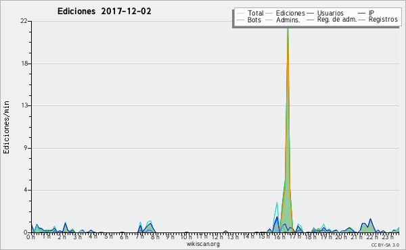The width and height of the screenshot is (406, 250).
Task: Click the tall bot peak in the chart
Action: [x=288, y=129]
